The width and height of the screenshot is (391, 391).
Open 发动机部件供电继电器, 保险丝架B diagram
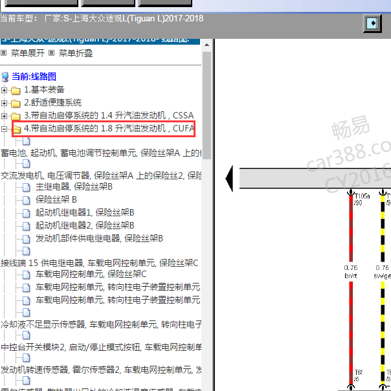click(x=99, y=238)
